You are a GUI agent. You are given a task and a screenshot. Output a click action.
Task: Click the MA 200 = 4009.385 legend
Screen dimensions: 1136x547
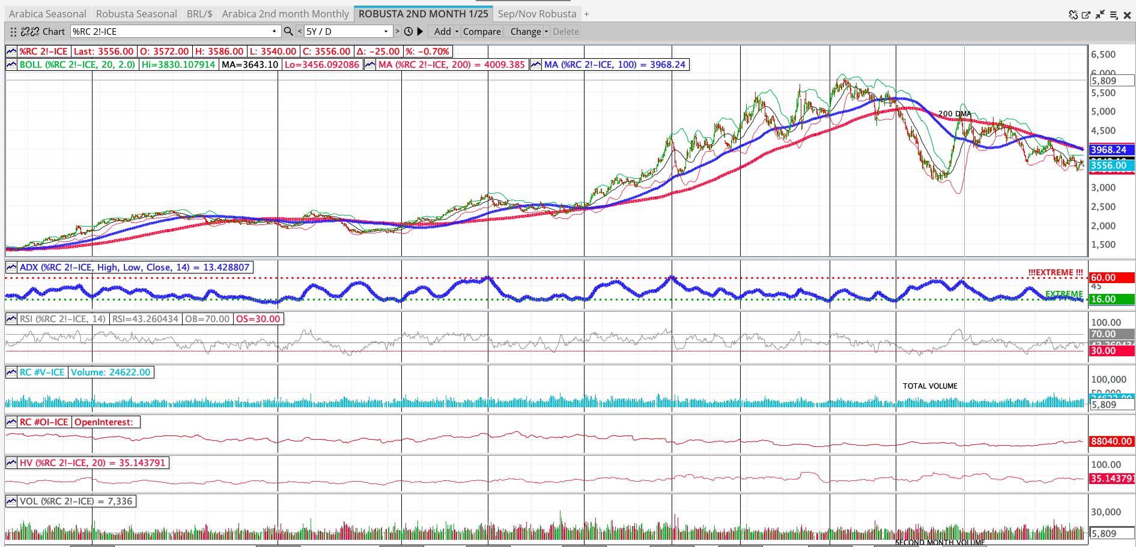(452, 65)
